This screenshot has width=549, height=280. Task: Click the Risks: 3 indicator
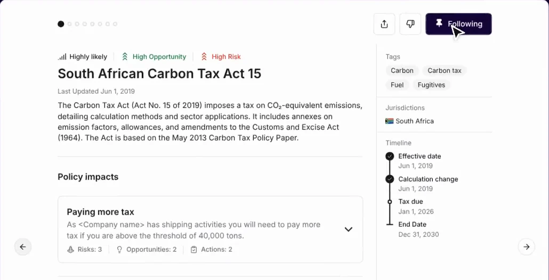pyautogui.click(x=84, y=250)
